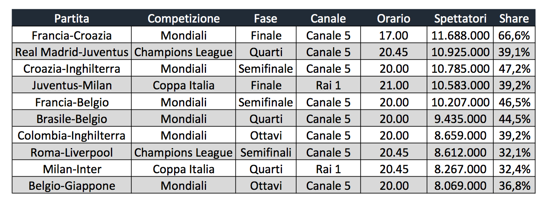The image size is (547, 203).
Task: Click the Spettatori column header
Action: click(460, 19)
